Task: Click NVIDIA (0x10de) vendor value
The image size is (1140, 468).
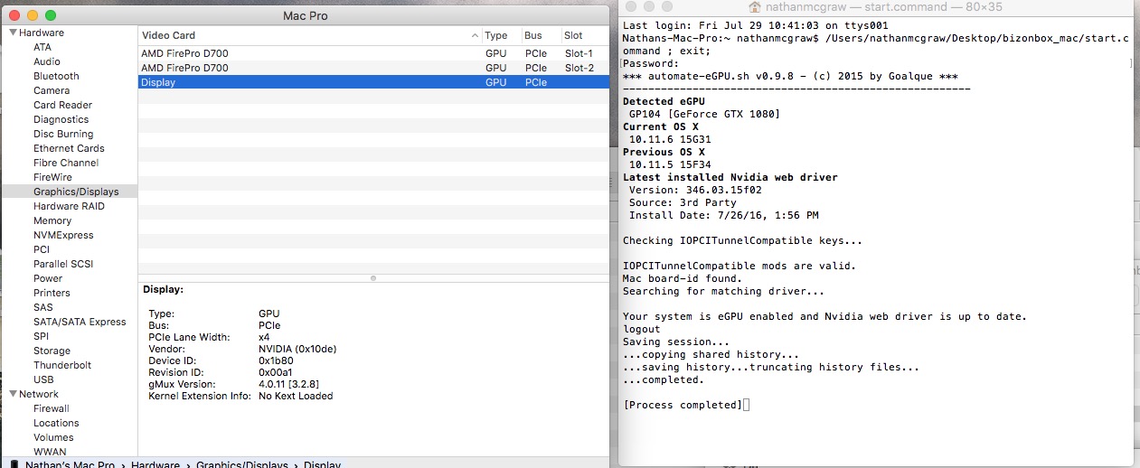Action: coord(297,349)
